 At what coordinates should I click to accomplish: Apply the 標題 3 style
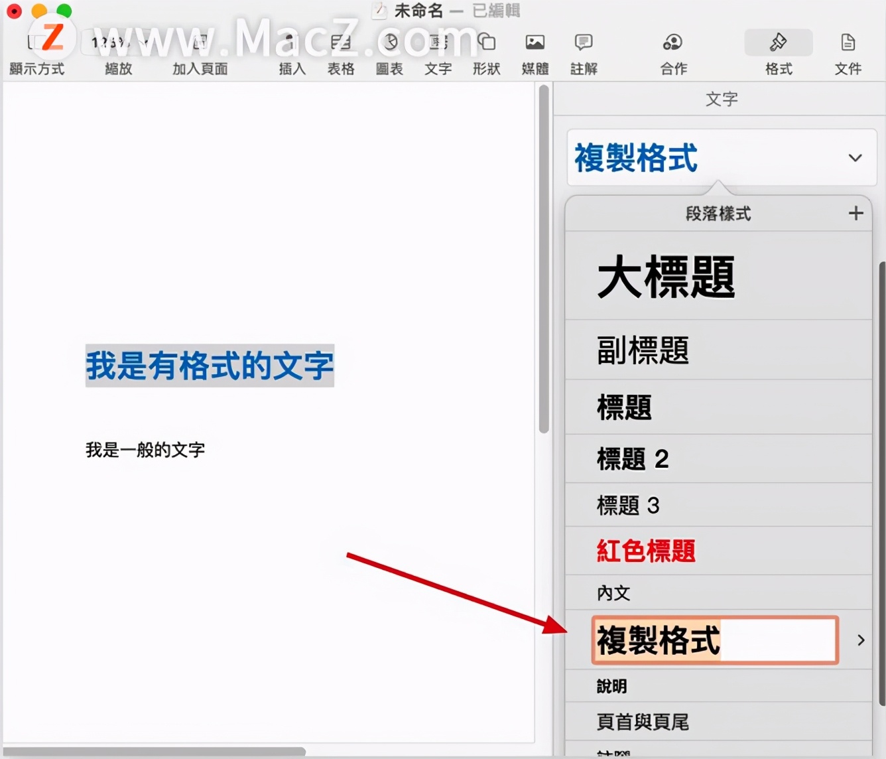(x=718, y=506)
